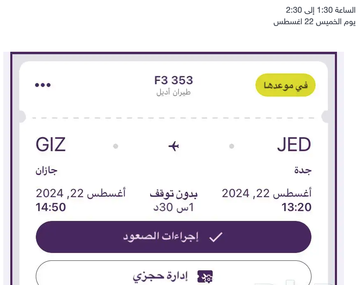This screenshot has width=360, height=285.
Task: Click the text يوم الخميس 22 اغسطس
Action: pyautogui.click(x=314, y=22)
